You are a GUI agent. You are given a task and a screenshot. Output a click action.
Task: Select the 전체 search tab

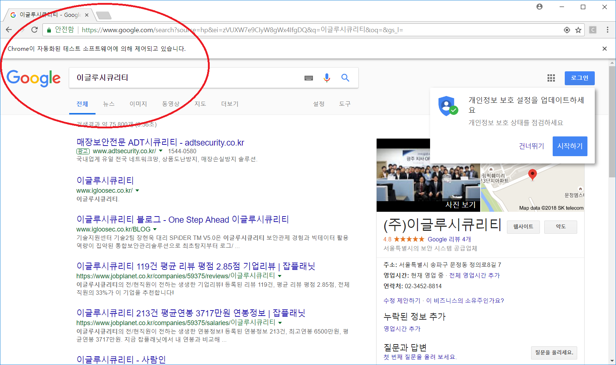coord(82,104)
